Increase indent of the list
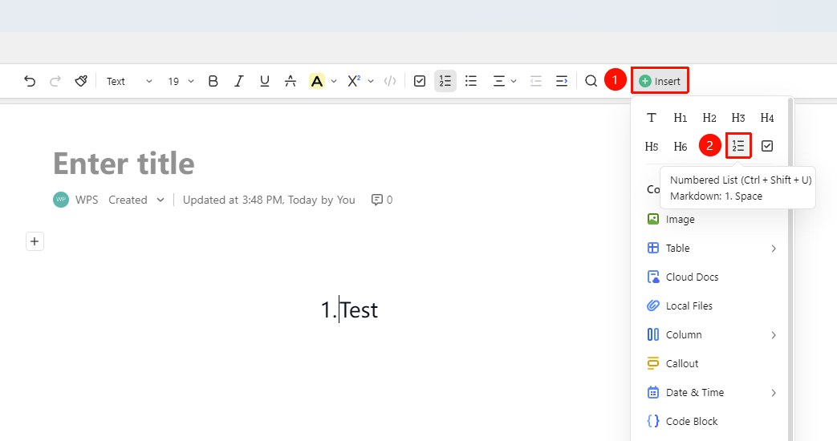The width and height of the screenshot is (837, 441). [x=562, y=81]
